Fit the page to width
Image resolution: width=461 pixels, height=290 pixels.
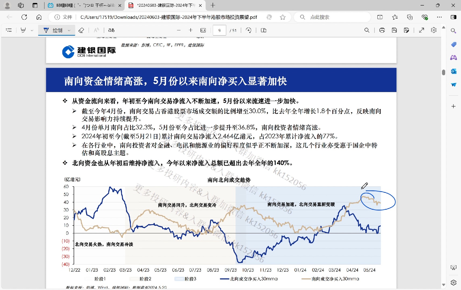pyautogui.click(x=203, y=30)
